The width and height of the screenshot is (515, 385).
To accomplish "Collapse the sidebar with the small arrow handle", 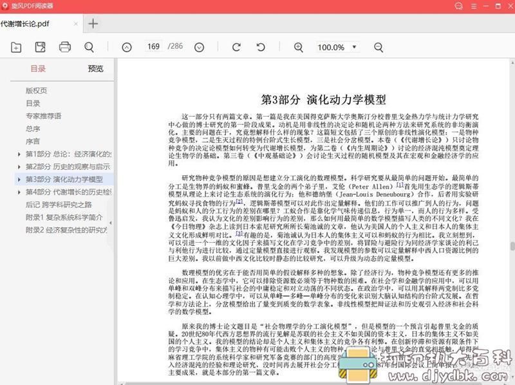I will [111, 223].
